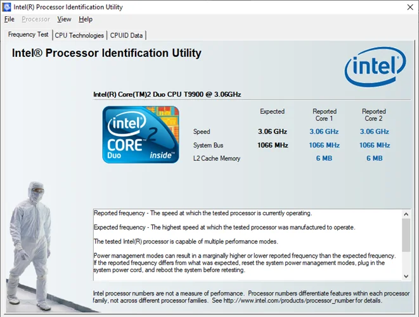
Task: Open the File menu
Action: [x=10, y=19]
